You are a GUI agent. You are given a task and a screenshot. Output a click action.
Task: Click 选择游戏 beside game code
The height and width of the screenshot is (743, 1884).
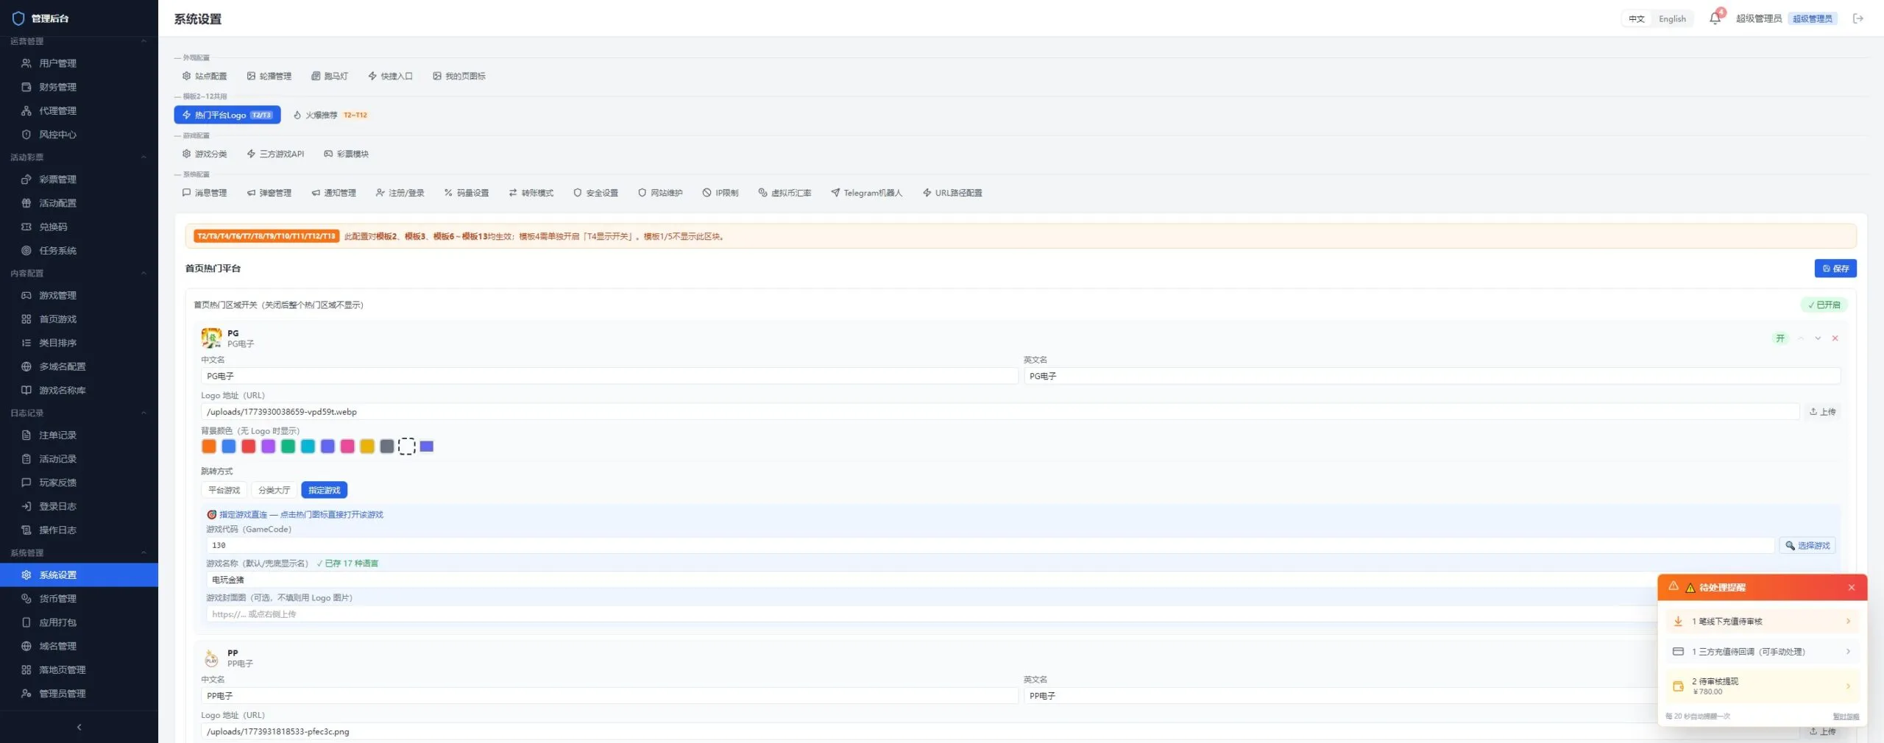(1807, 545)
